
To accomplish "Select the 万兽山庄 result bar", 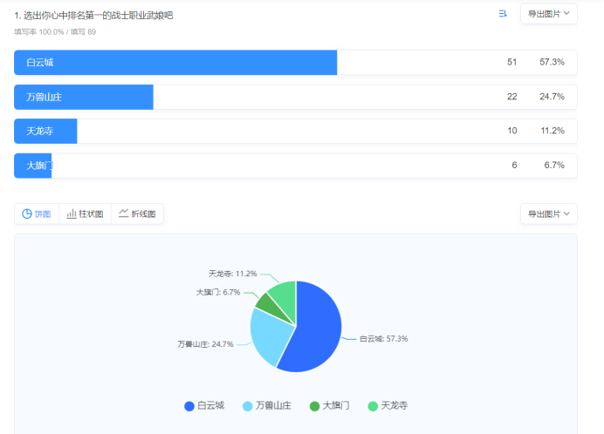I will [295, 97].
